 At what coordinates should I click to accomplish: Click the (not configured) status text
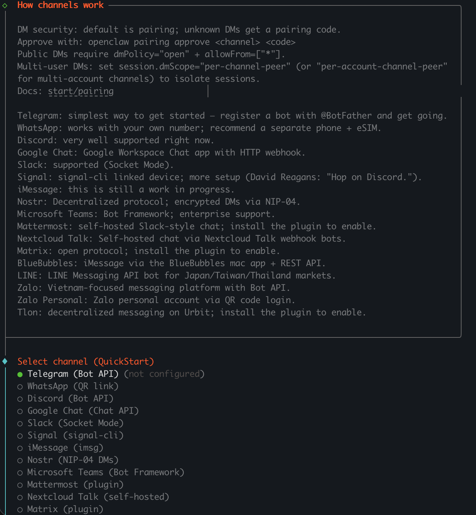point(164,374)
